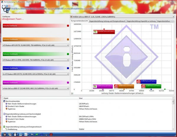Click the [y] axis toggle below chart
The width and height of the screenshot is (177, 137).
coord(72,93)
